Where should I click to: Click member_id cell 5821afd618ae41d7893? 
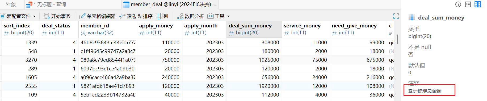tap(108, 86)
